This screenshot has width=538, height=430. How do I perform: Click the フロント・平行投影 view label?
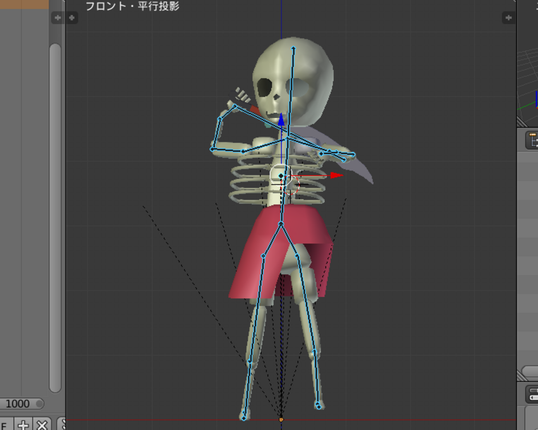pyautogui.click(x=132, y=6)
